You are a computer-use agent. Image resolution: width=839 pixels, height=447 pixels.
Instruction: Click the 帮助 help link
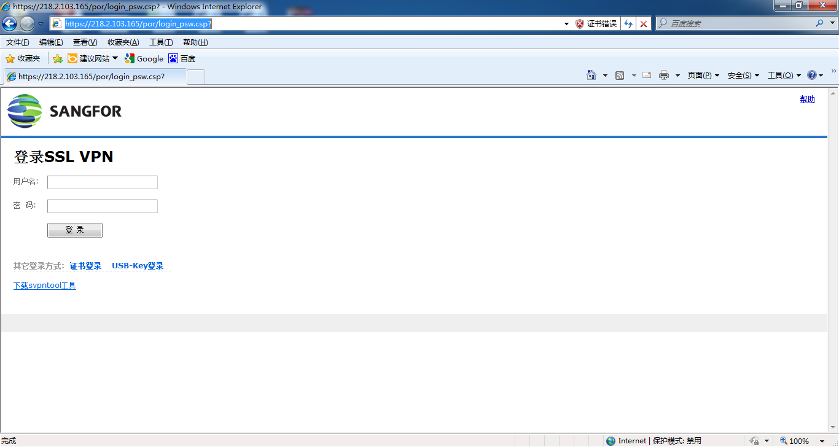click(x=807, y=99)
